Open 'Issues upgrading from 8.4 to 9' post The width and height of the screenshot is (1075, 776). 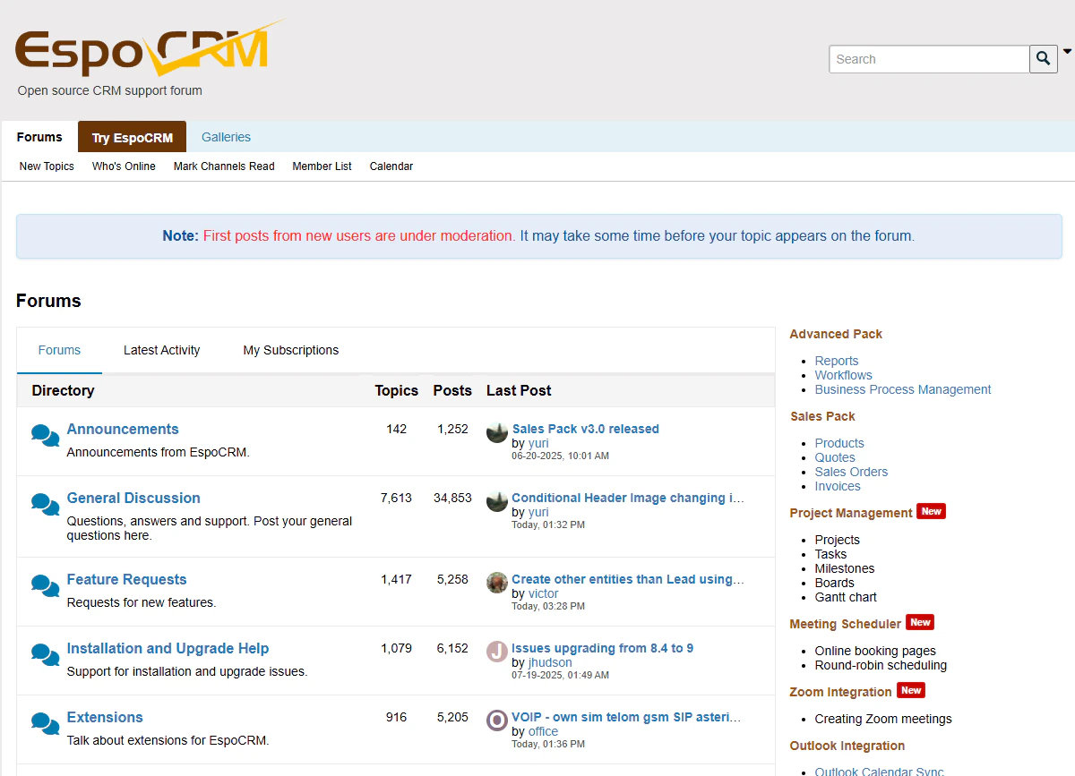click(x=602, y=648)
